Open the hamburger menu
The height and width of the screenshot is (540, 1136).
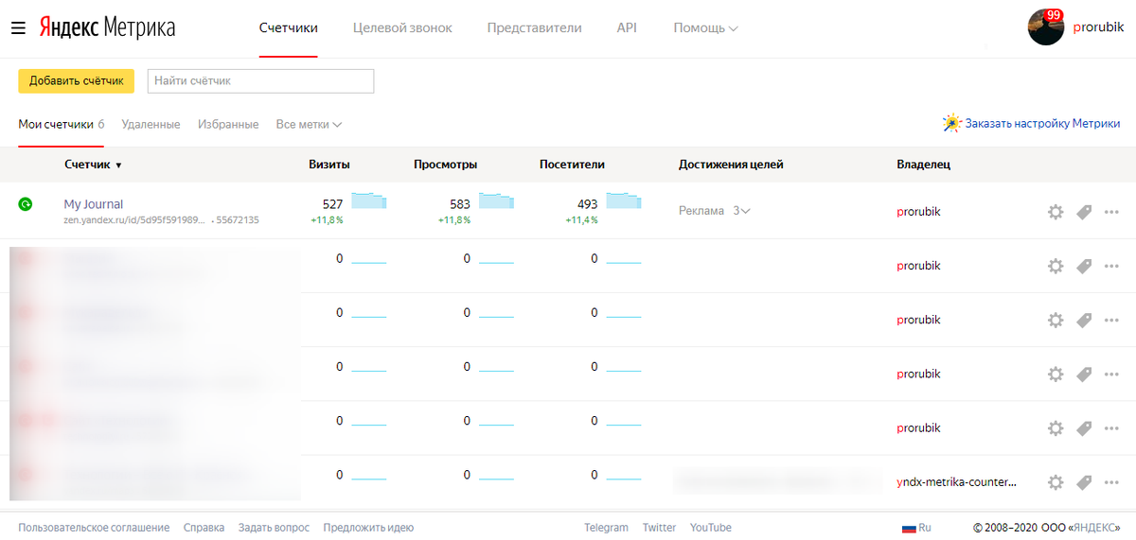pyautogui.click(x=18, y=28)
